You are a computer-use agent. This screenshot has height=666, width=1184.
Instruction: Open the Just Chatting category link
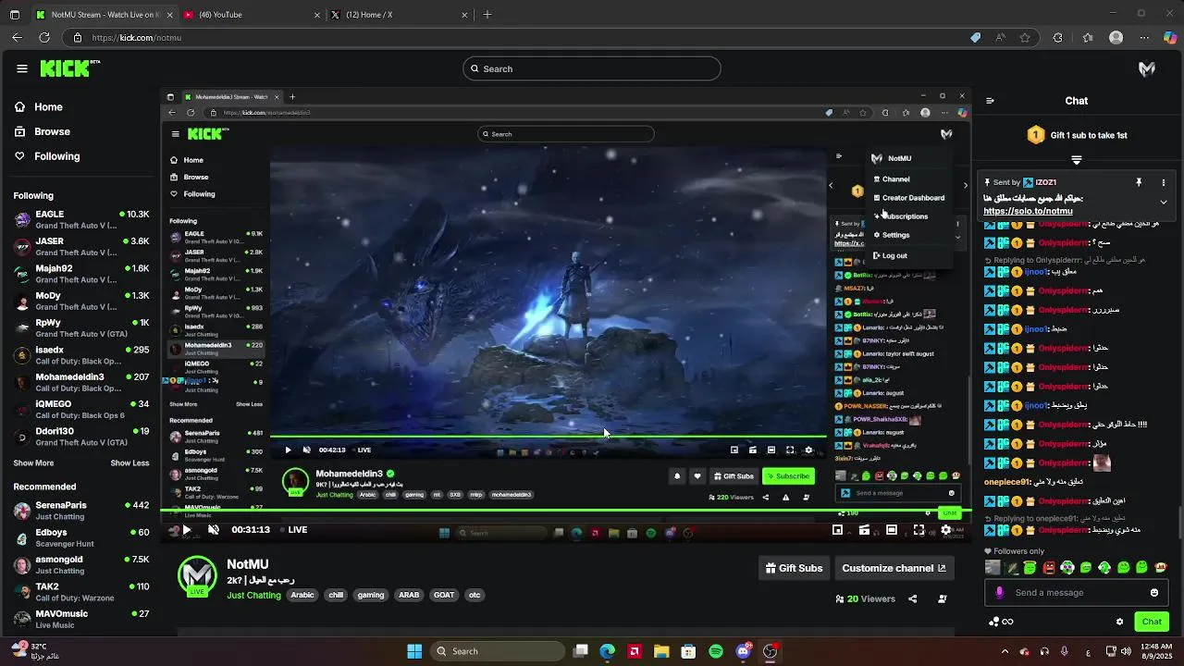click(253, 595)
